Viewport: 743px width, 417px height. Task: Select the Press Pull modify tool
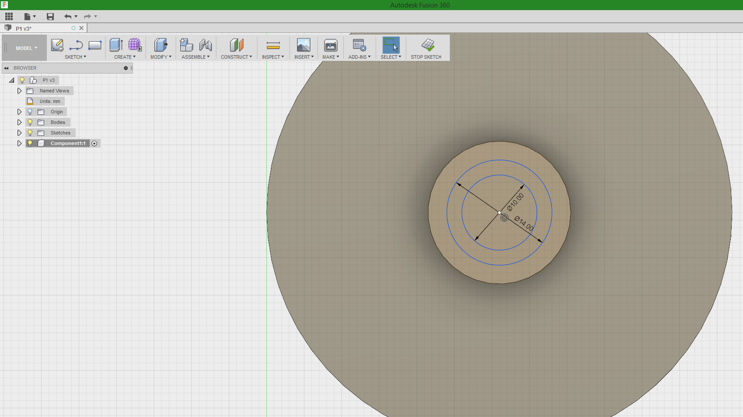161,45
